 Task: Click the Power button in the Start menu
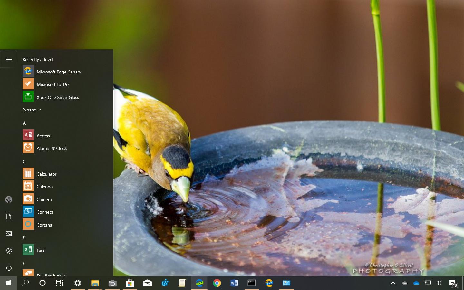pos(9,268)
